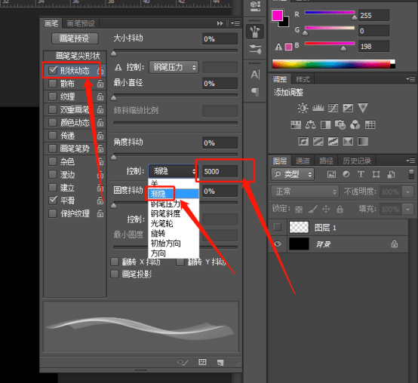Click the Brightness/Contrast sun adjustment icon
Viewport: 418px width, 383px height.
pyautogui.click(x=303, y=108)
